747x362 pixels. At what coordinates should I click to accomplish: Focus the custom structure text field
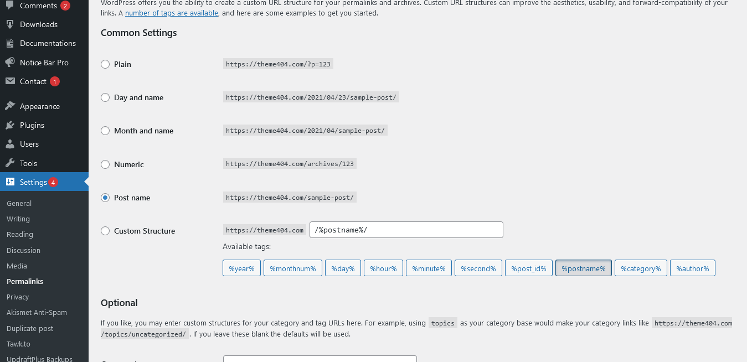click(x=406, y=230)
